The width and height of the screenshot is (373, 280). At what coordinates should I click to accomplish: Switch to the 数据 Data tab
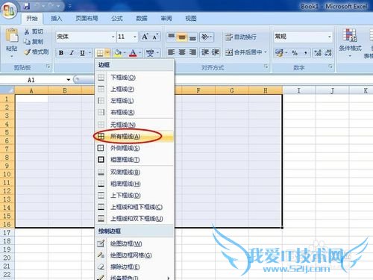(x=142, y=18)
